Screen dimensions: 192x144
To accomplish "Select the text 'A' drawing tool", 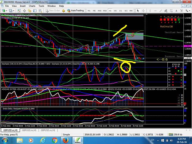I will point(176,11).
